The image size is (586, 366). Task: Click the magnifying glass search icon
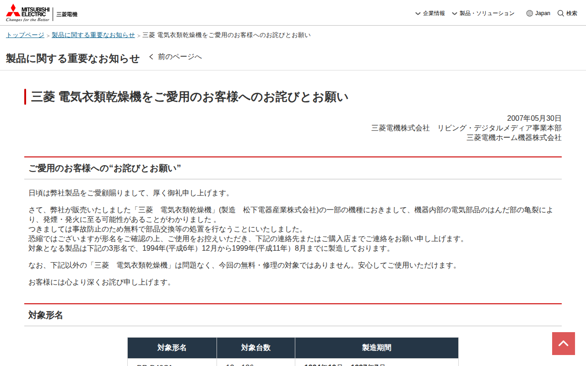click(560, 13)
